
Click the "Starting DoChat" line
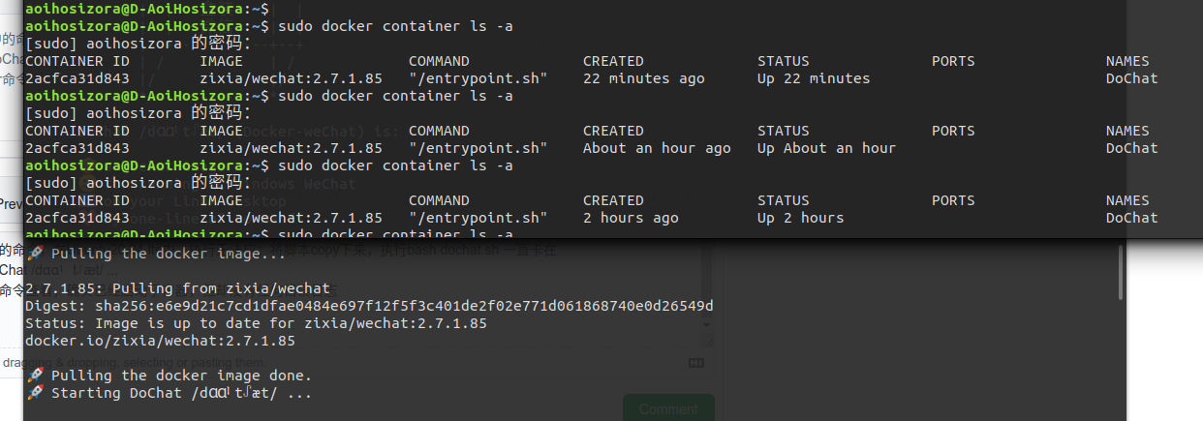(x=169, y=393)
